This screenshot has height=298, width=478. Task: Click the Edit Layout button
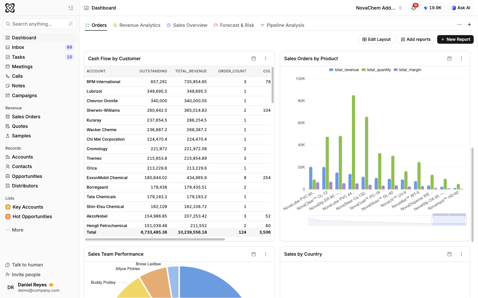(376, 39)
